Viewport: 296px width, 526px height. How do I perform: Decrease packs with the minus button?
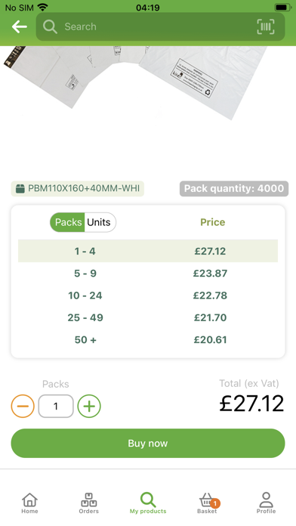[23, 407]
